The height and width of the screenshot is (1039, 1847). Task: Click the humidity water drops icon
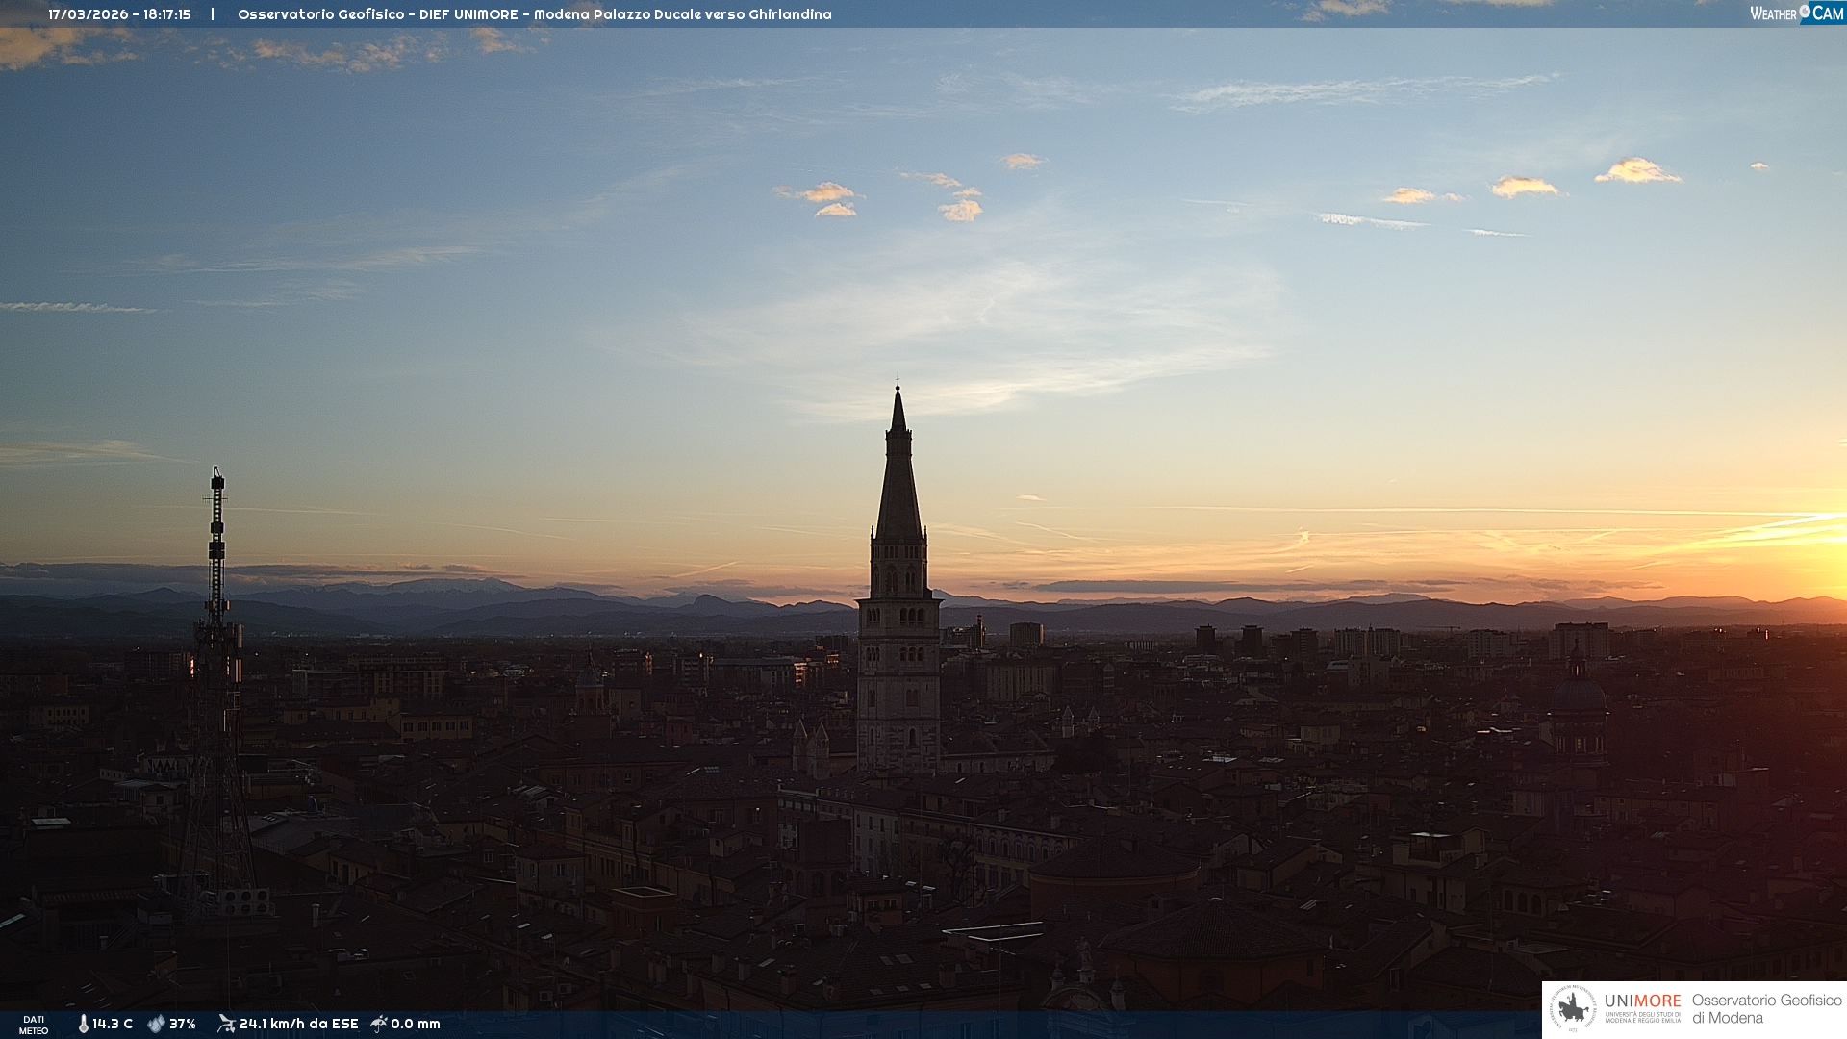tap(156, 1025)
